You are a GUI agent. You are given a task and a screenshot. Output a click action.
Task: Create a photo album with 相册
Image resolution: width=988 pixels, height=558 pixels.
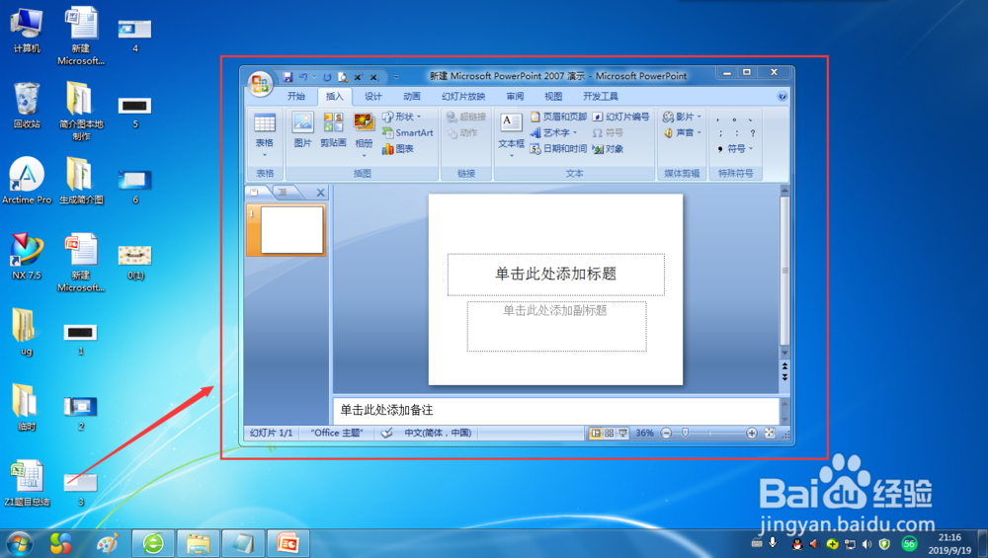click(x=364, y=134)
